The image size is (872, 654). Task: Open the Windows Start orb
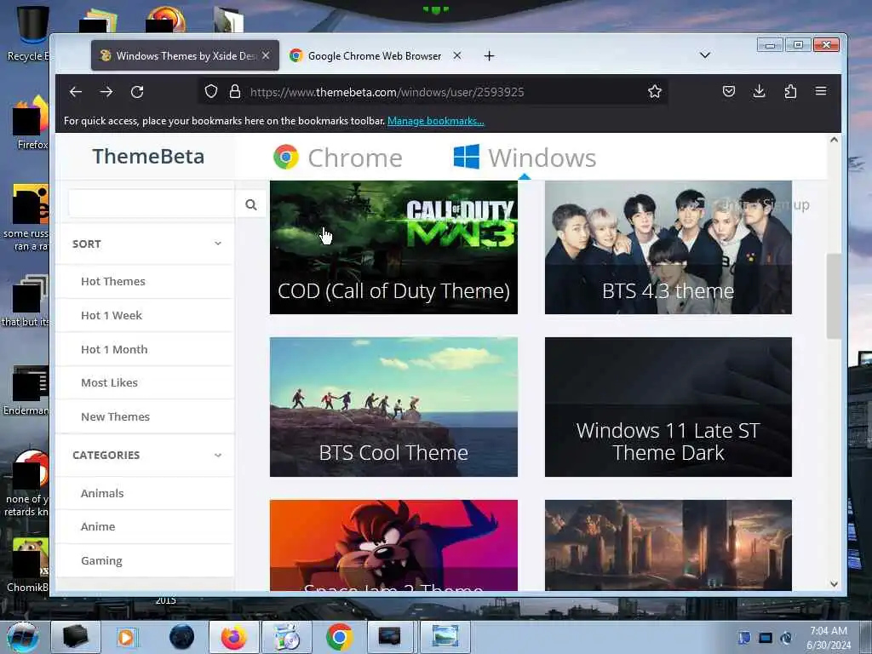pyautogui.click(x=23, y=637)
